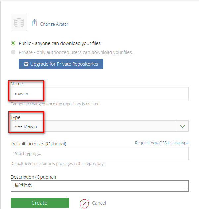Click the text 'Cannot be changed once the repository is created.'

(x=55, y=104)
